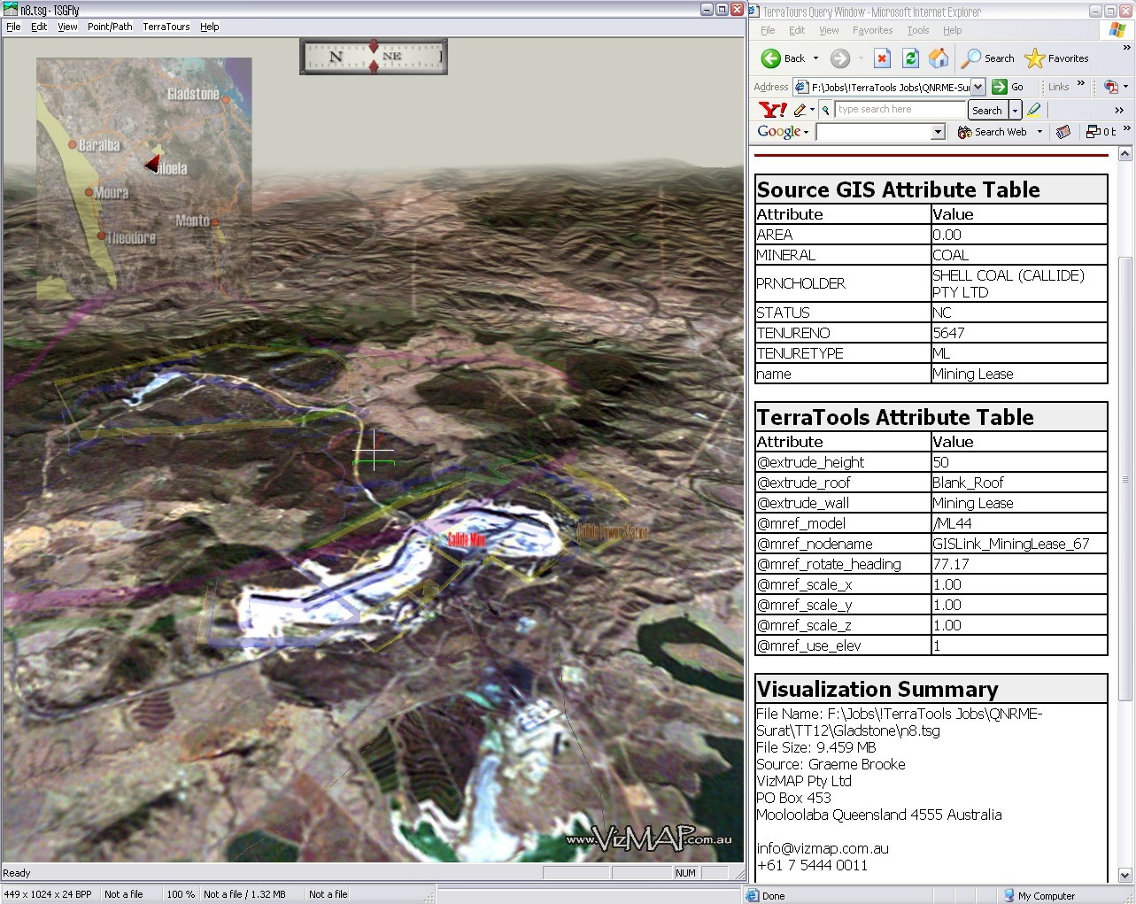Screen dimensions: 1136x904
Task: Open the Yahoo Search button dropdown arrow
Action: [x=1015, y=110]
